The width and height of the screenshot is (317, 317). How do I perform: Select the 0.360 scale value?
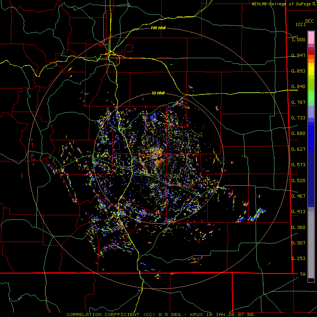(x=298, y=228)
